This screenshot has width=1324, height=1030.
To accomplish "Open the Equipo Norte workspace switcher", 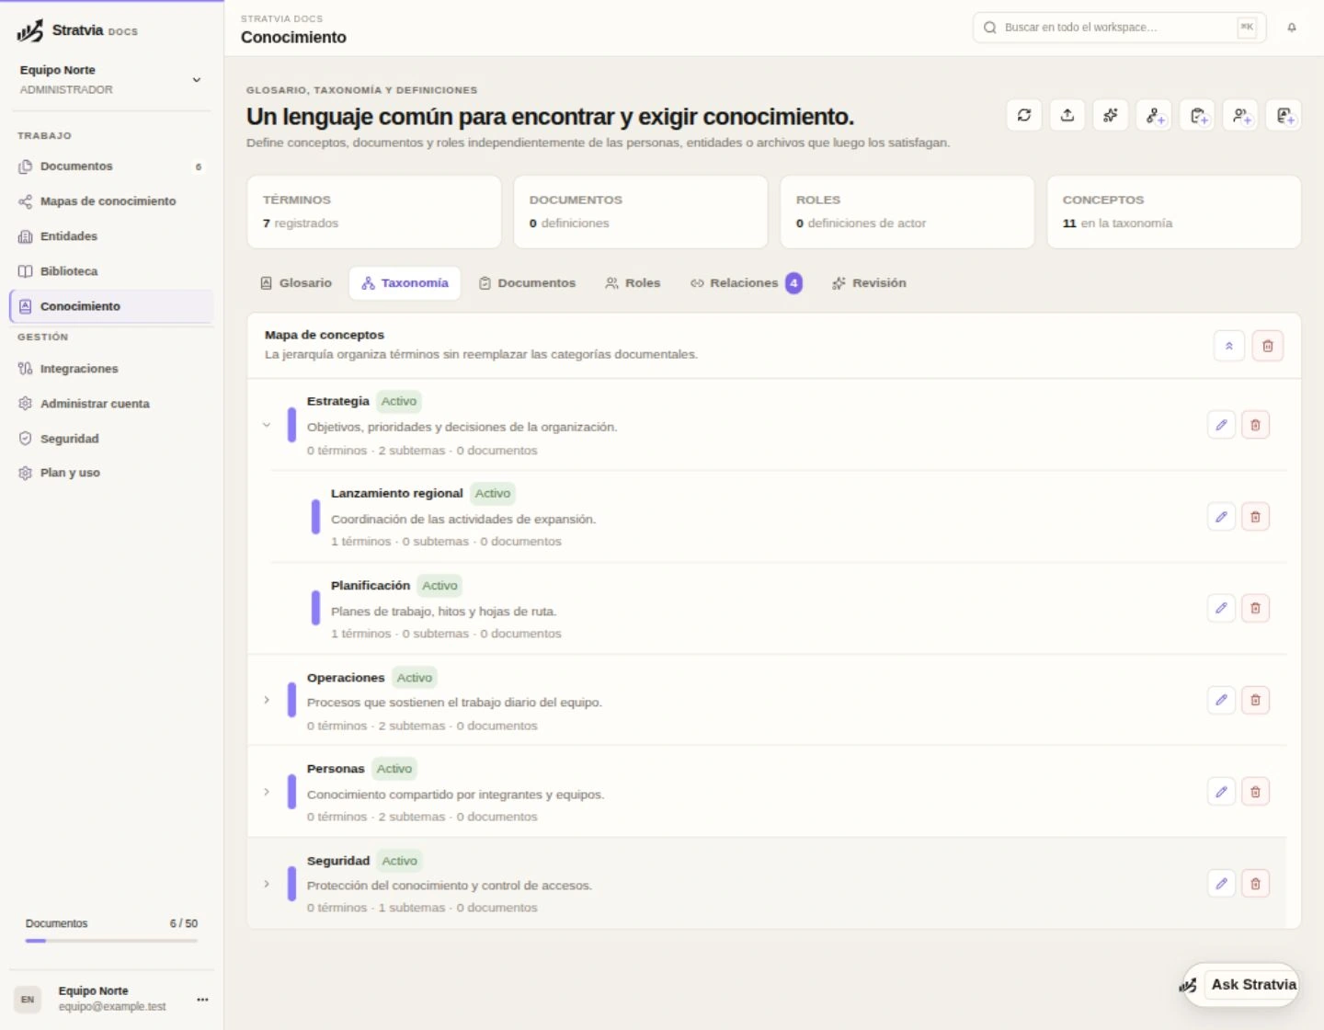I will (x=111, y=79).
